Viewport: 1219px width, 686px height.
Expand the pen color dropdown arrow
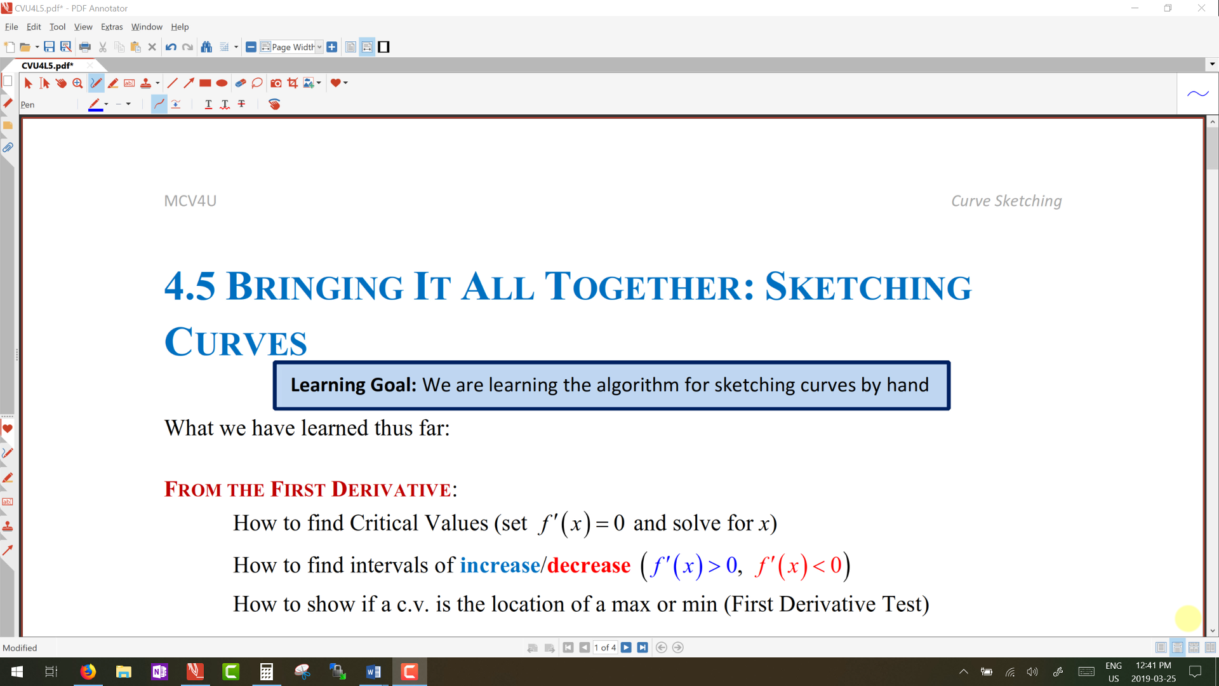coord(106,104)
